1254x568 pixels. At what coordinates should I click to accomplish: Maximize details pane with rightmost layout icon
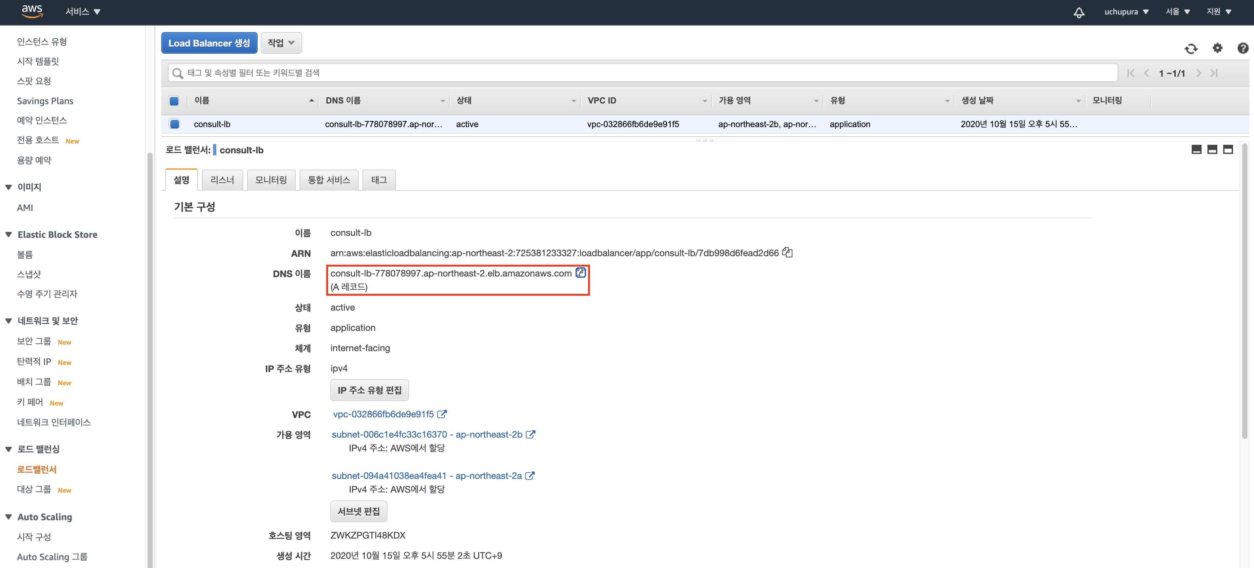point(1228,149)
